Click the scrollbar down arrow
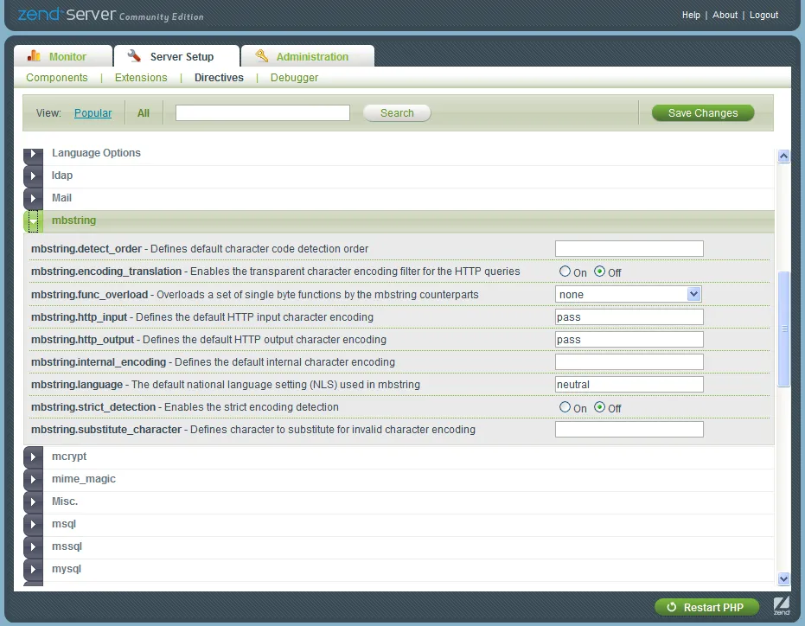 click(783, 578)
